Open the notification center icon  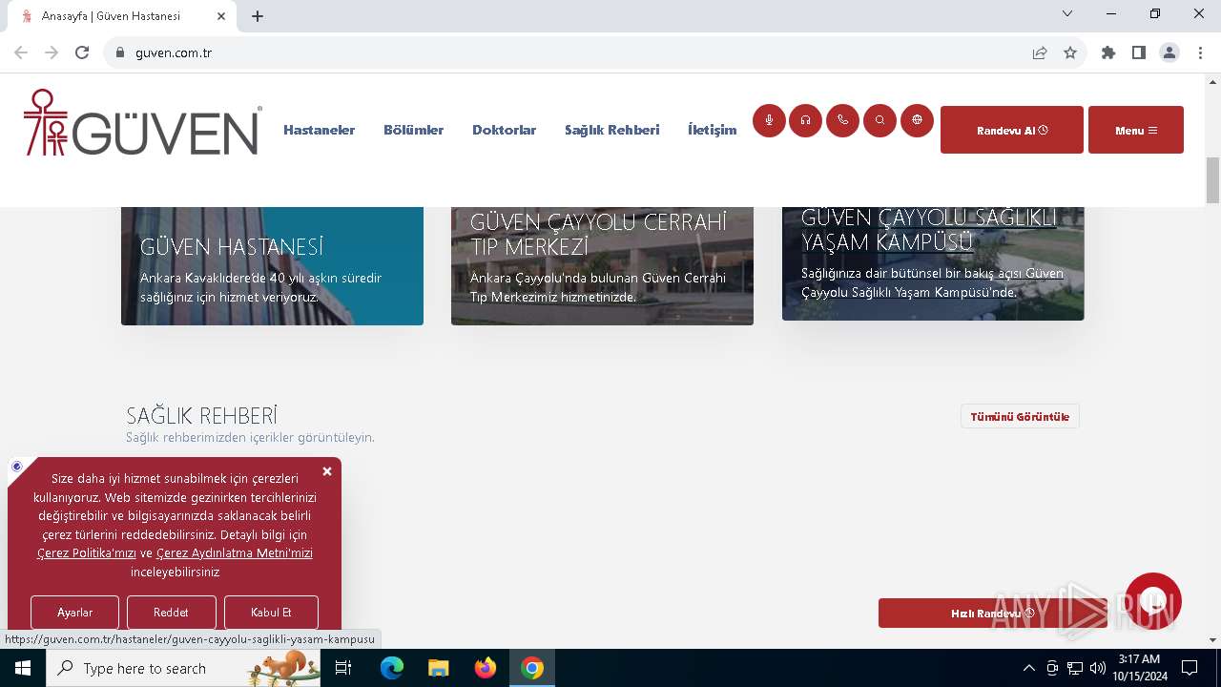click(x=1190, y=668)
